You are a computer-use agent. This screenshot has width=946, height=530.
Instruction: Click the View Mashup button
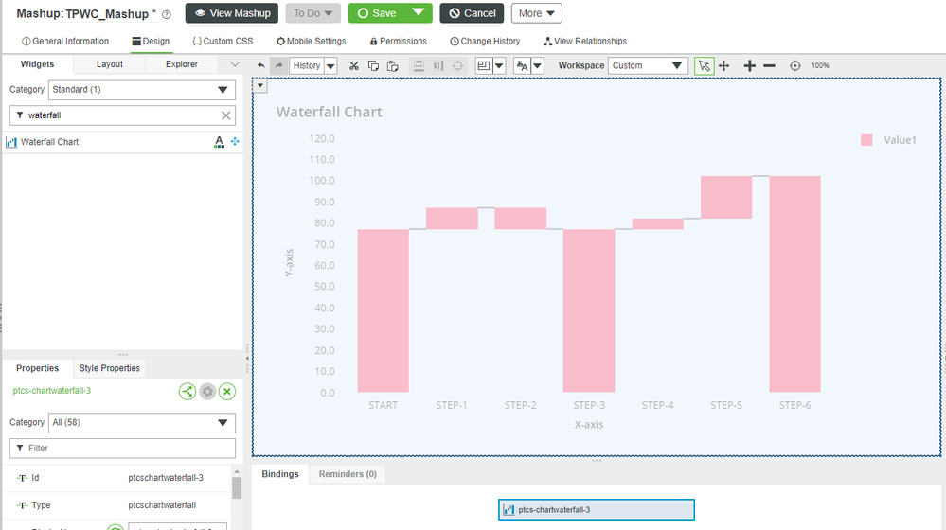tap(232, 13)
